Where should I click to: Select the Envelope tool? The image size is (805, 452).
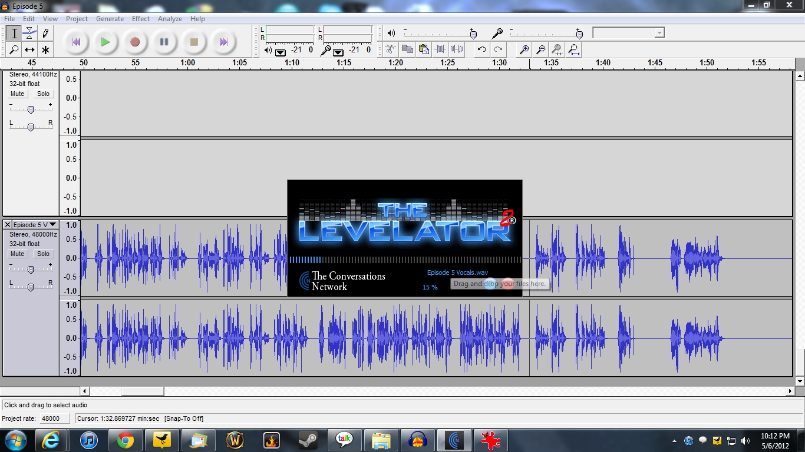click(x=29, y=34)
